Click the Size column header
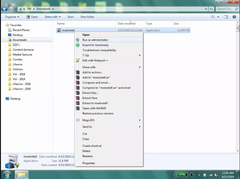This screenshot has width=240, height=179. point(182,24)
